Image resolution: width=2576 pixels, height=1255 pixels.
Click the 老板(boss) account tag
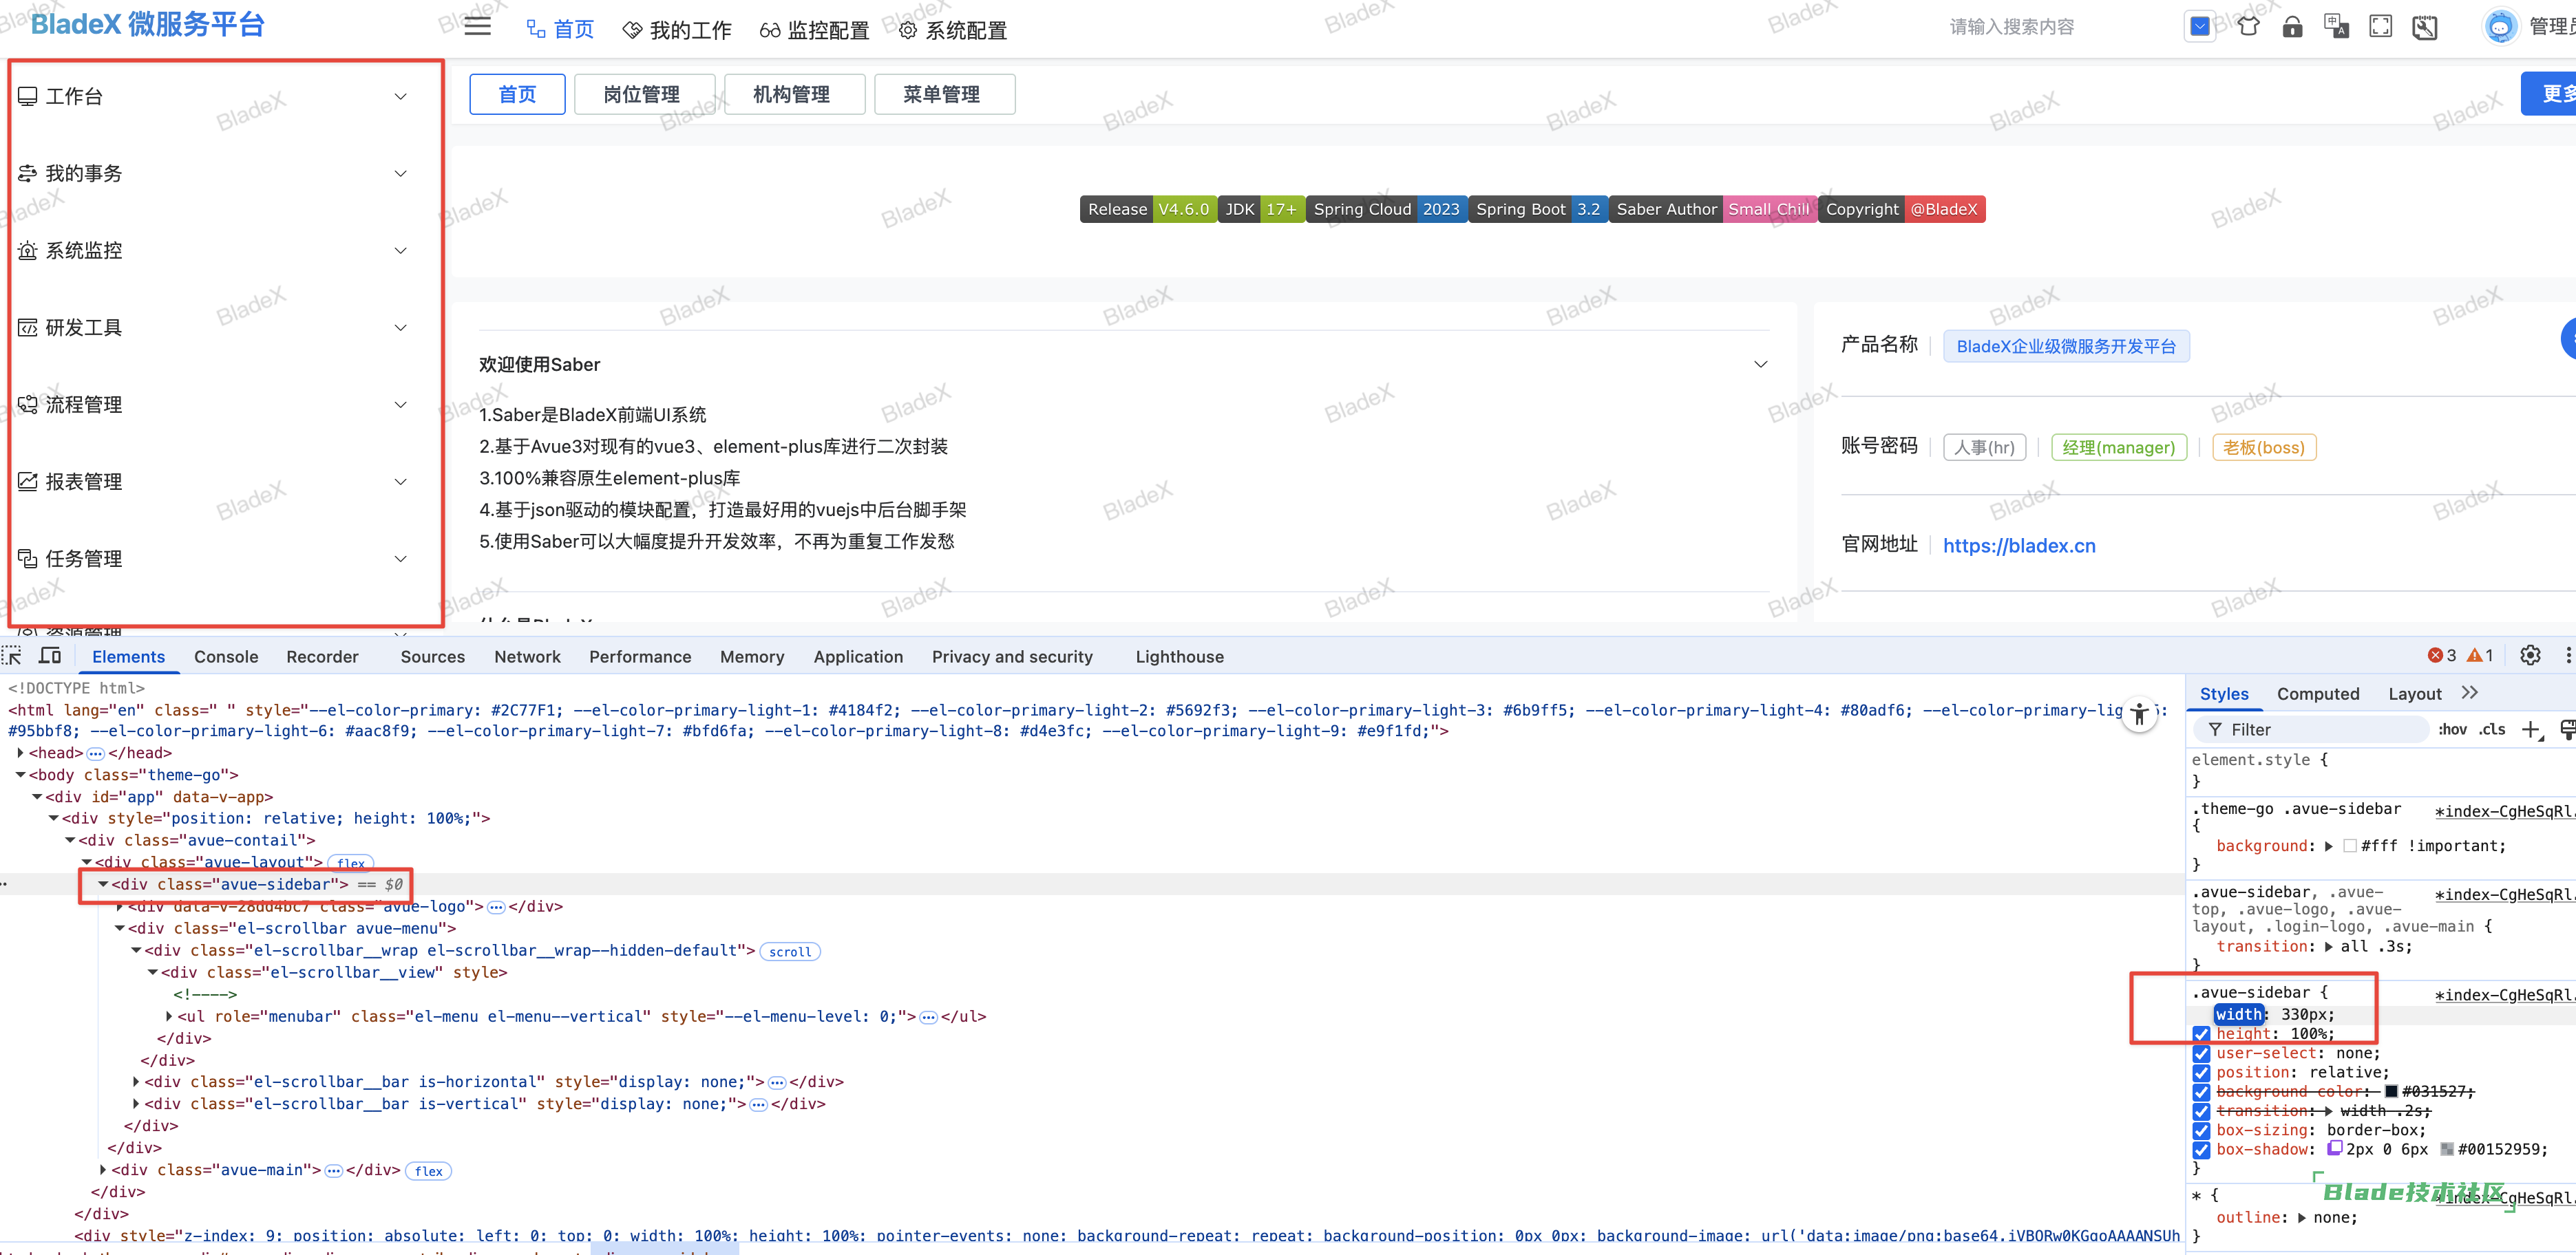2264,448
